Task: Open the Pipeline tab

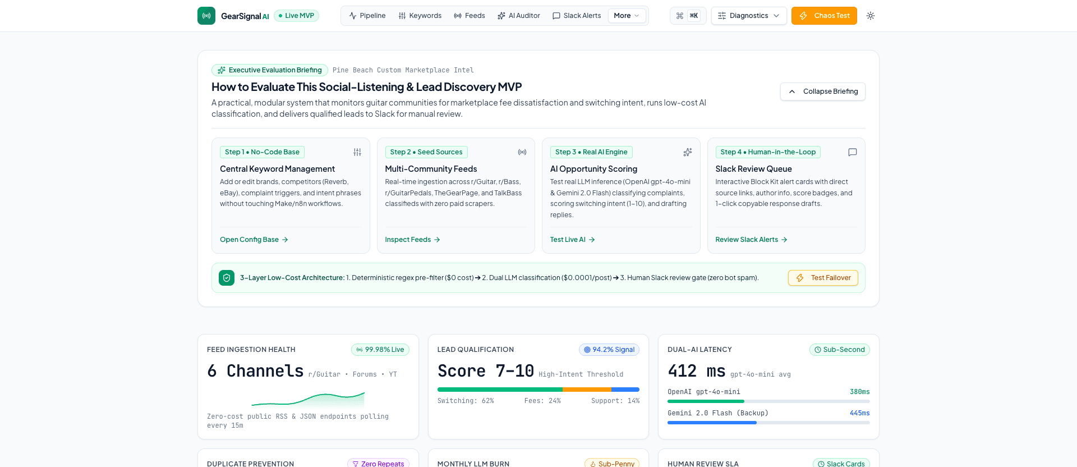Action: coord(367,16)
